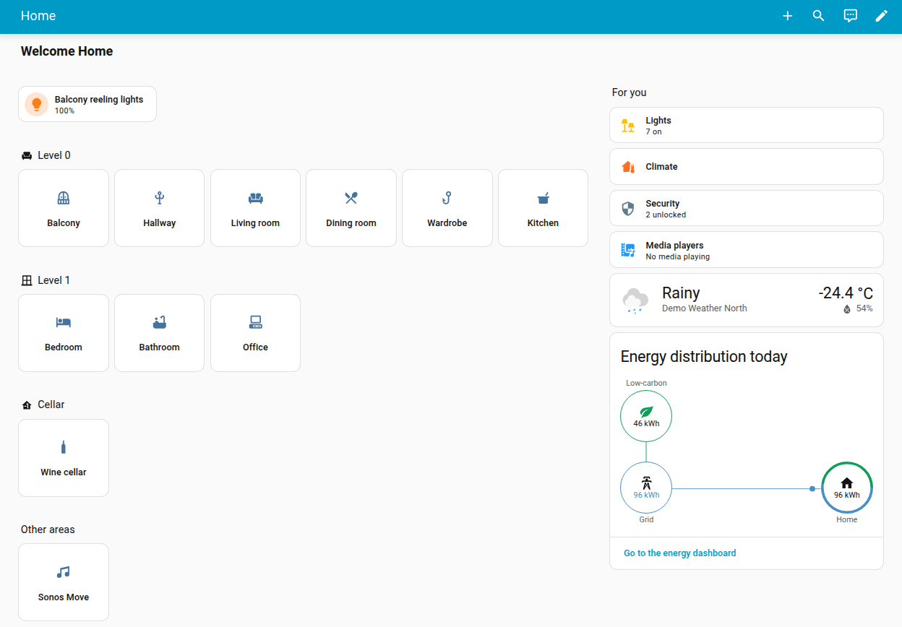The image size is (902, 627).
Task: Open Security showing 2 unlocked
Action: point(747,208)
